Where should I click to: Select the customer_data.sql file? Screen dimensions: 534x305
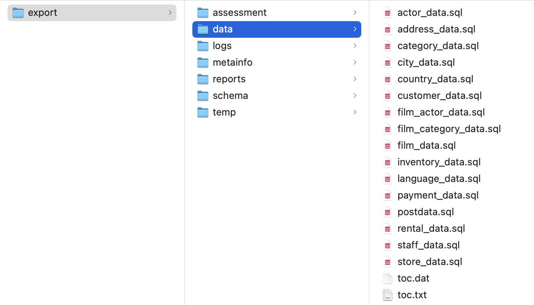coord(439,96)
